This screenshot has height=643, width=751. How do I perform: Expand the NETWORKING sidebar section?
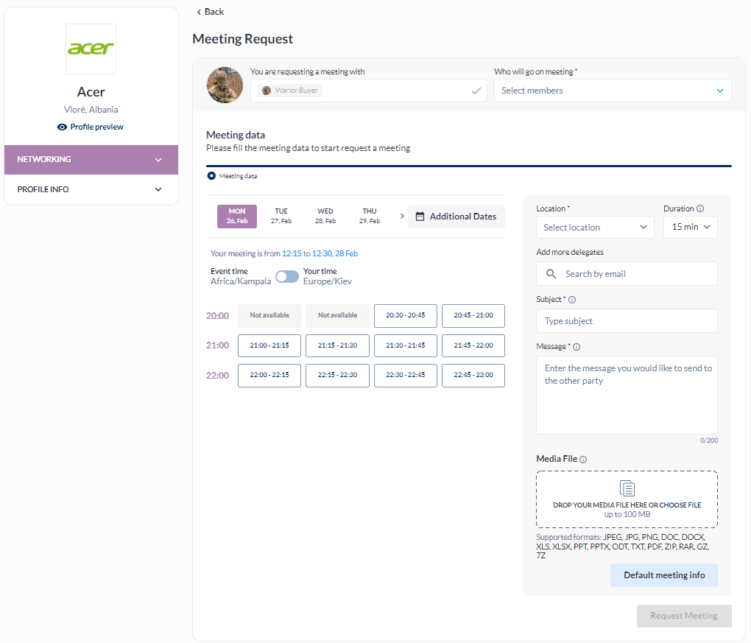click(91, 159)
